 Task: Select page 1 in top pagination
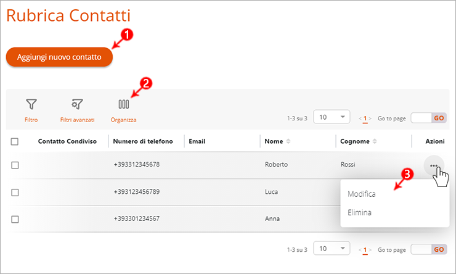365,118
